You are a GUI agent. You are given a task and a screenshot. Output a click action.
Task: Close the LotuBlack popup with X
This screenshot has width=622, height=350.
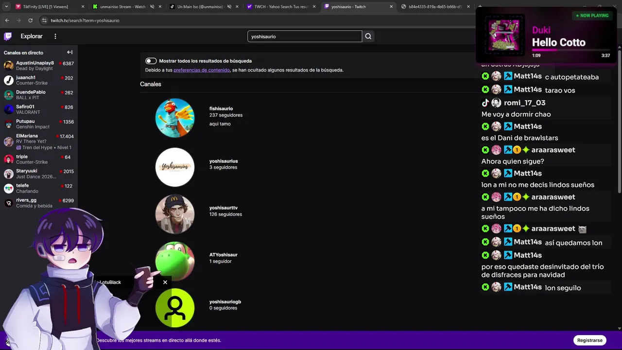pos(165,282)
